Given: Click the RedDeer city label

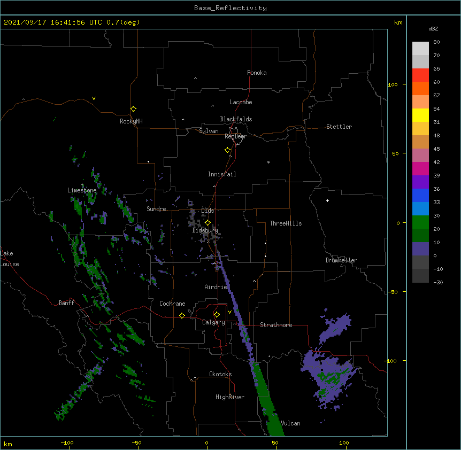Looking at the screenshot, I should [x=235, y=136].
